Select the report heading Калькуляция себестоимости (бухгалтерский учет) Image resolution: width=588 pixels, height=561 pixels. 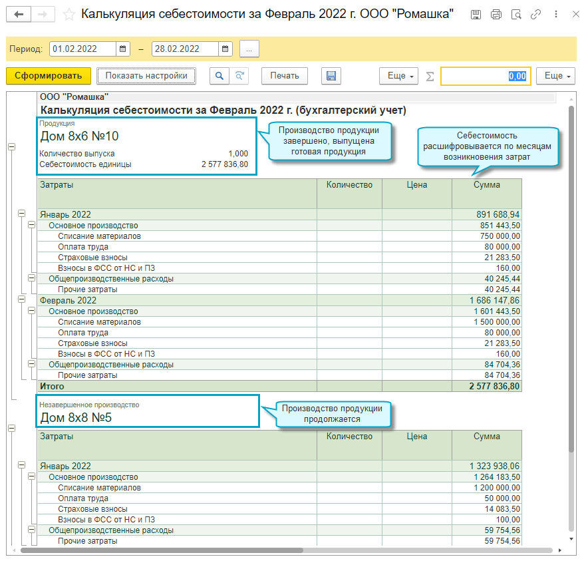click(x=223, y=110)
